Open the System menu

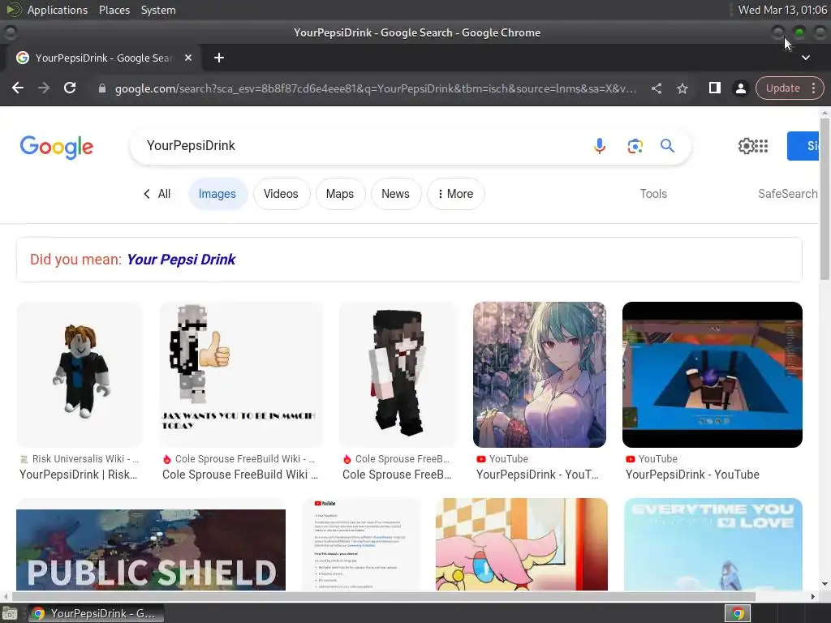(158, 10)
